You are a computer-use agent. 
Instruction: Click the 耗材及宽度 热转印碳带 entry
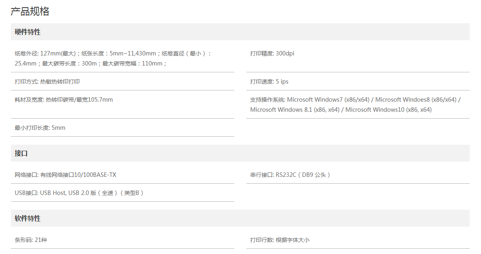[64, 100]
